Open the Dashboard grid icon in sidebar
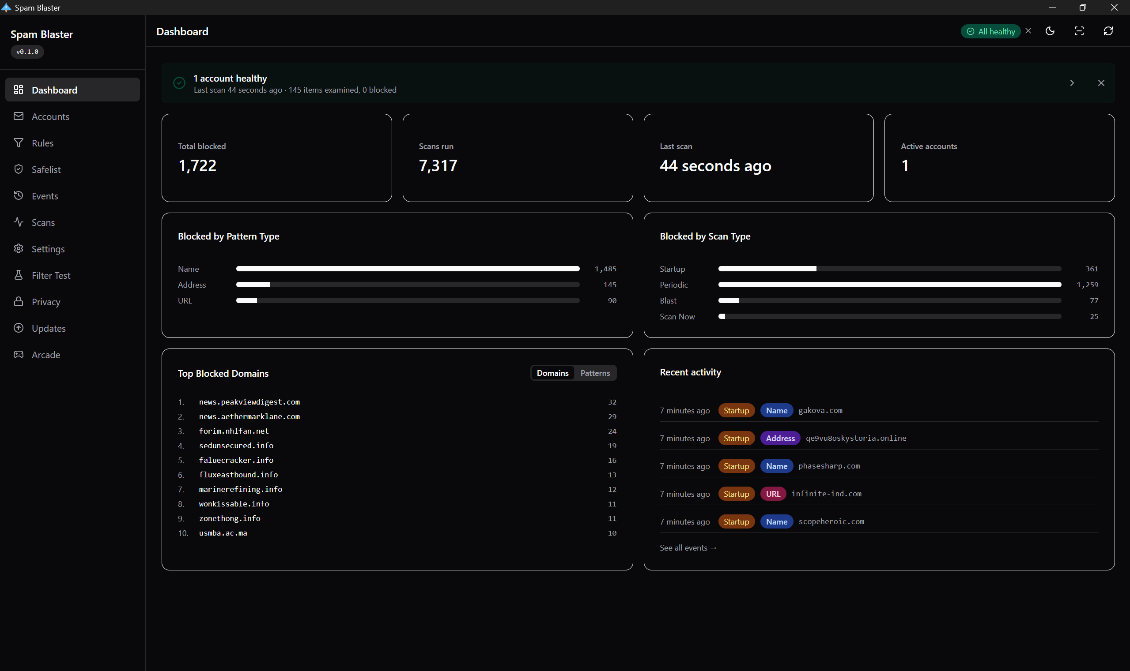The height and width of the screenshot is (671, 1130). [x=19, y=90]
